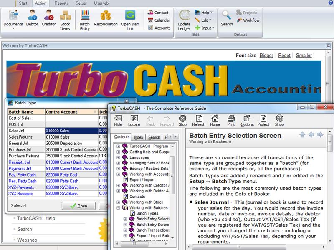This screenshot has height=250, width=334.
Task: Click the blue help icon in the top corner
Action: click(331, 3)
